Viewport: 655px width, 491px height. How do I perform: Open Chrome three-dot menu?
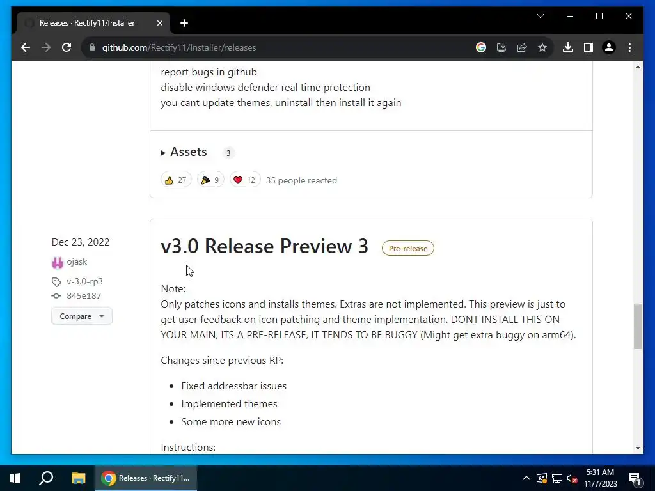(x=629, y=47)
